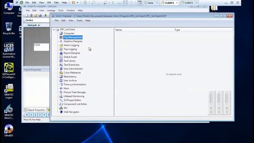This screenshot has width=254, height=143.
Task: Click the Global Script icon
Action: tap(61, 57)
